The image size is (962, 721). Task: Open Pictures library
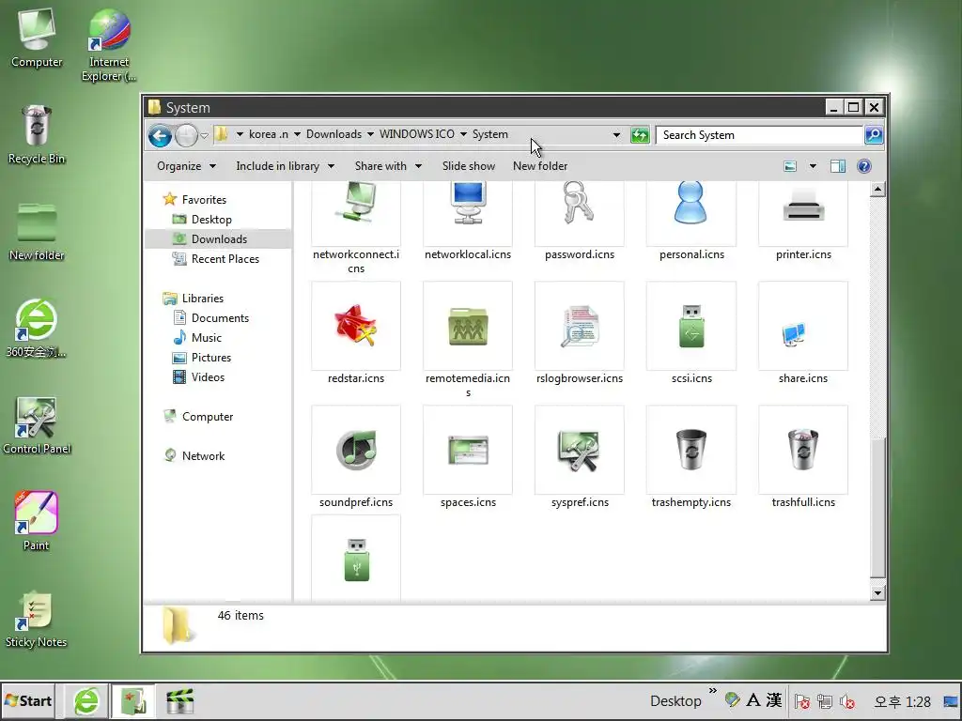pos(211,358)
